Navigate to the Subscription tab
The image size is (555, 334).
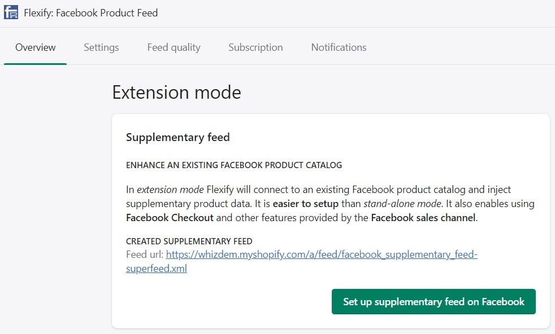click(x=255, y=47)
